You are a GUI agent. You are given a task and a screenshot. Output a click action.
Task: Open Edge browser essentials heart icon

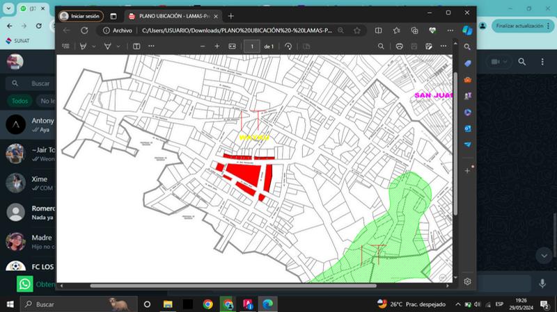tap(432, 31)
